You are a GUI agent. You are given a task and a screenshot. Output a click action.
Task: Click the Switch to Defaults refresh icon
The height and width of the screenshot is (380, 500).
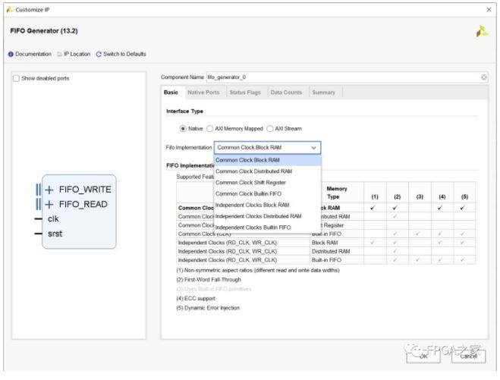tap(99, 54)
